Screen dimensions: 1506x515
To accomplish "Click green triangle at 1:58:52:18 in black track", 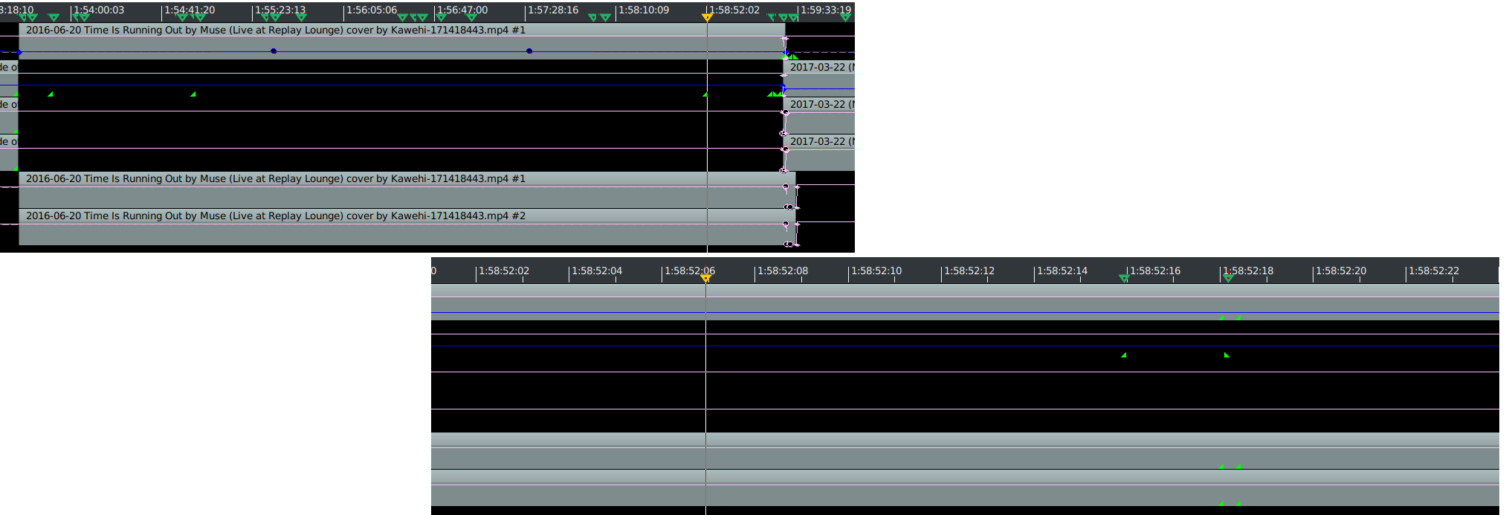I will coord(1227,355).
